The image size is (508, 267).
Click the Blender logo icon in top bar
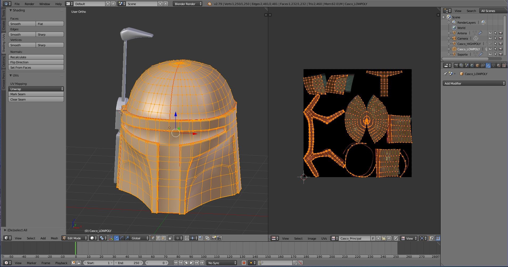pos(209,4)
